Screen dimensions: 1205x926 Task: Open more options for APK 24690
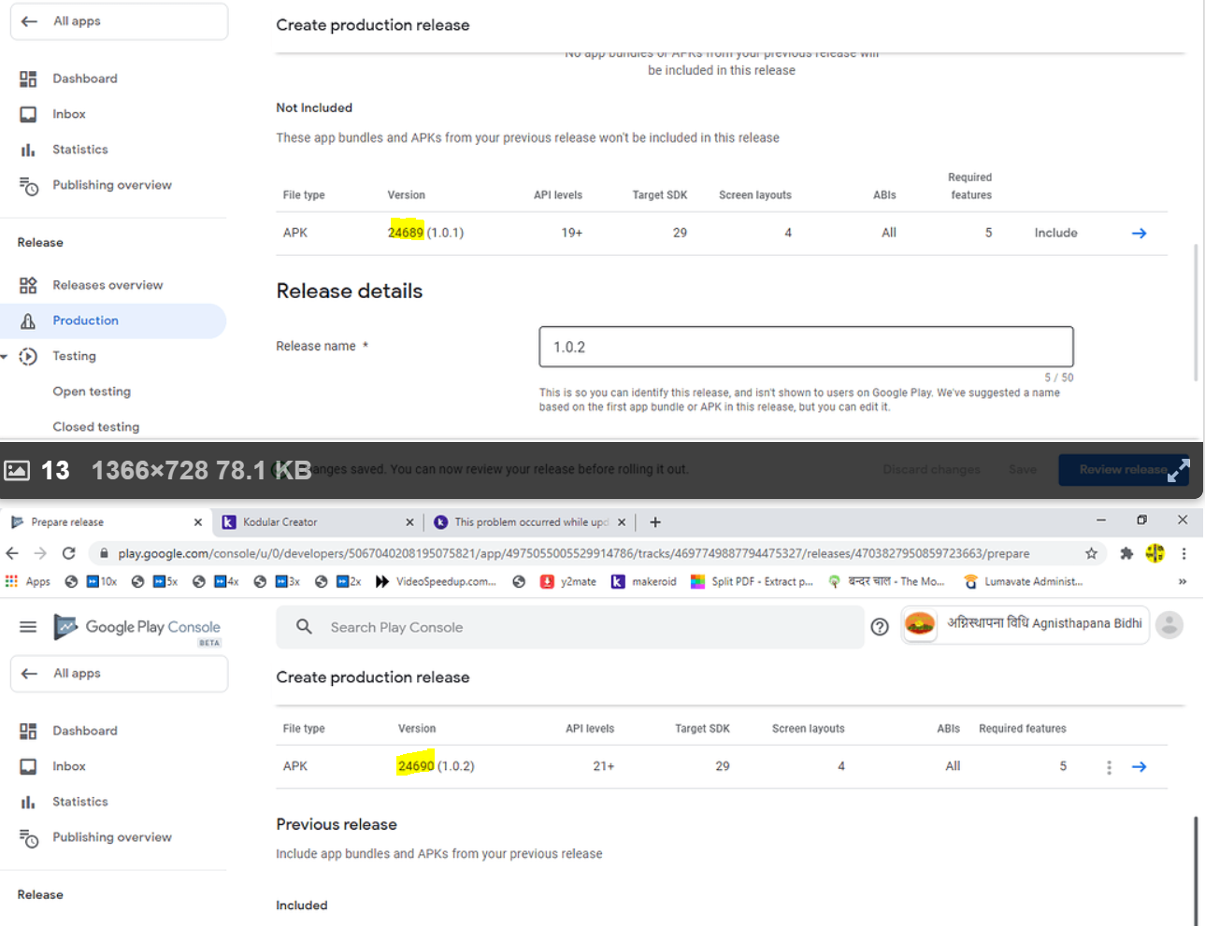pos(1109,767)
